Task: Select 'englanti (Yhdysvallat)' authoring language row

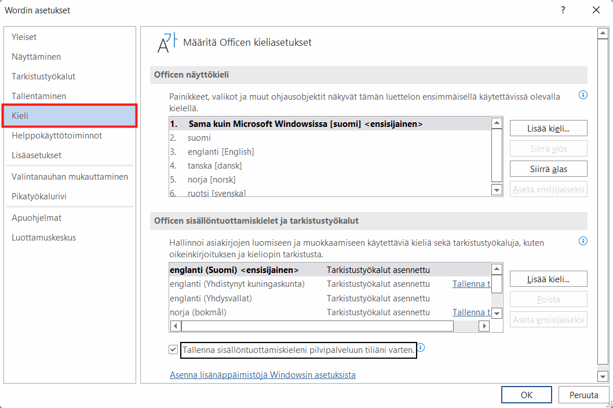Action: (x=330, y=298)
